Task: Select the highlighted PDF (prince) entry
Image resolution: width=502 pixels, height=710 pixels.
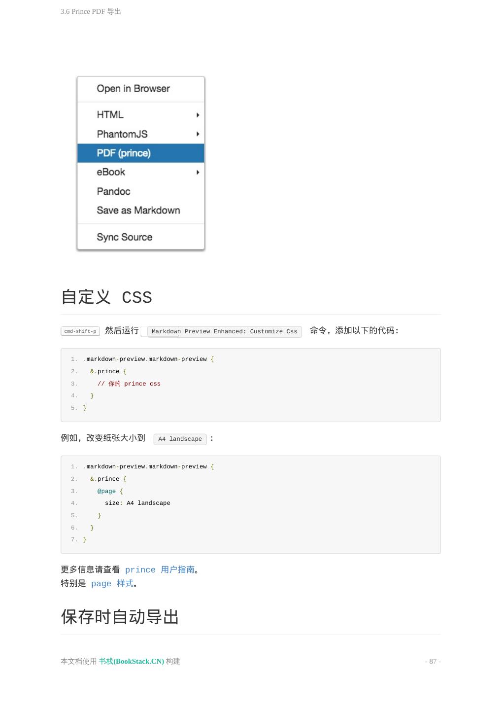Action: pyautogui.click(x=140, y=153)
